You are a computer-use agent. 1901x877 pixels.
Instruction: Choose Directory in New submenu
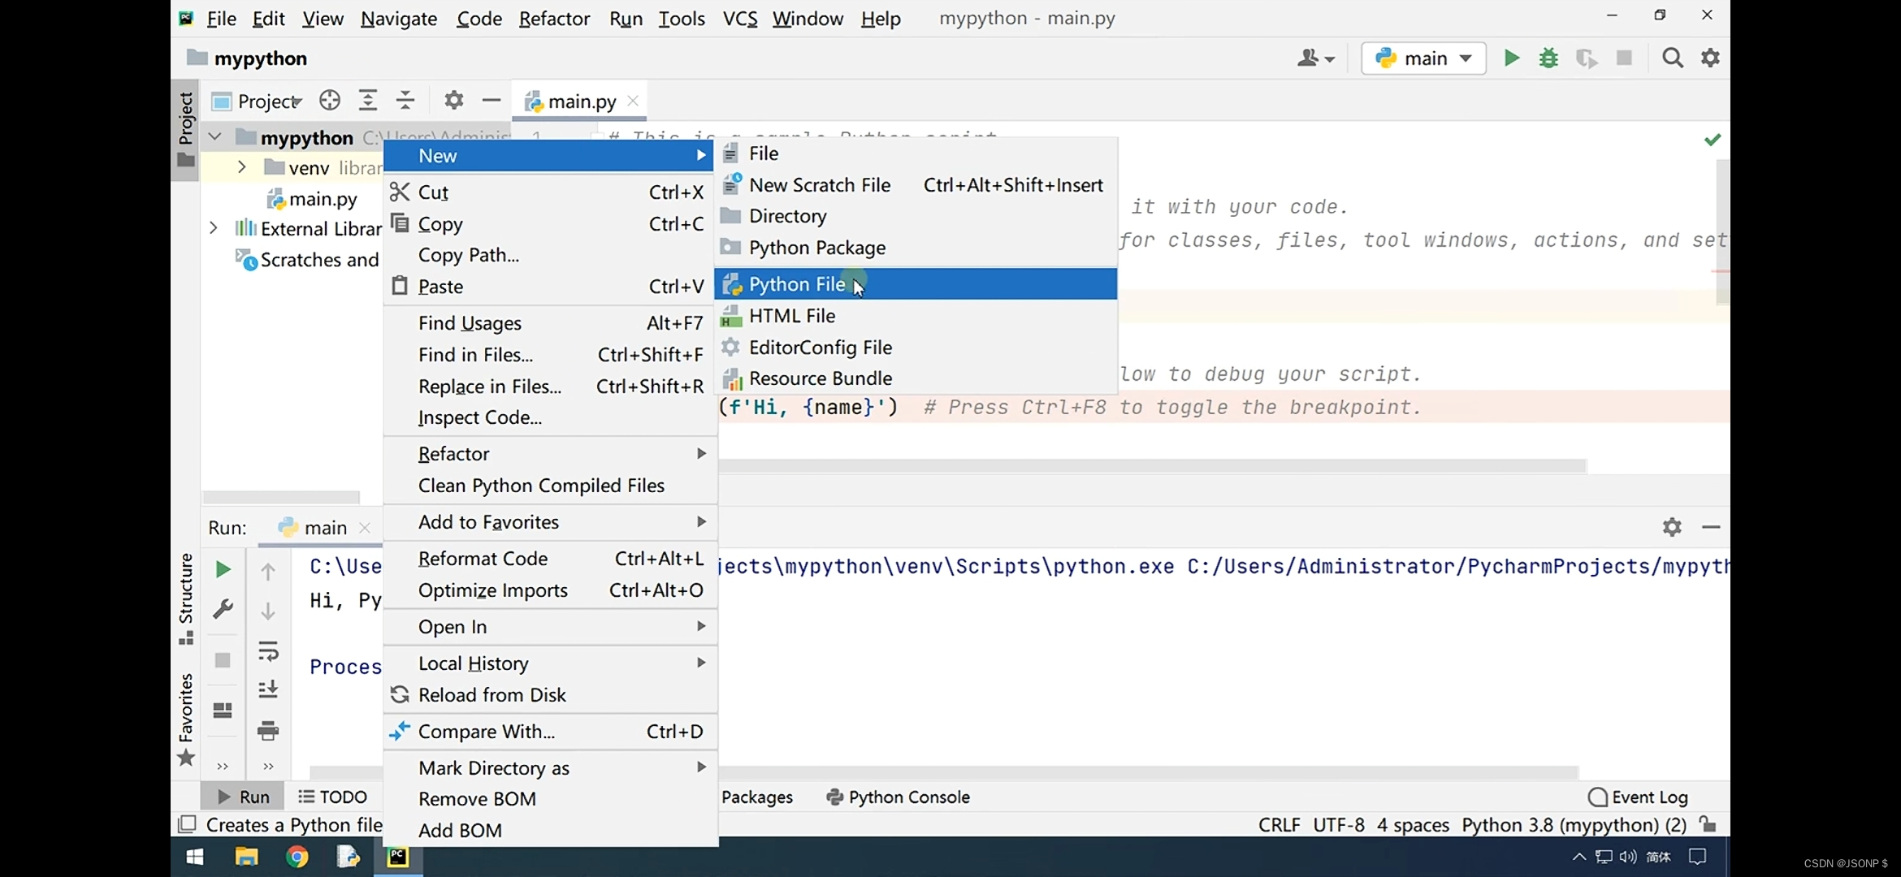point(916,216)
